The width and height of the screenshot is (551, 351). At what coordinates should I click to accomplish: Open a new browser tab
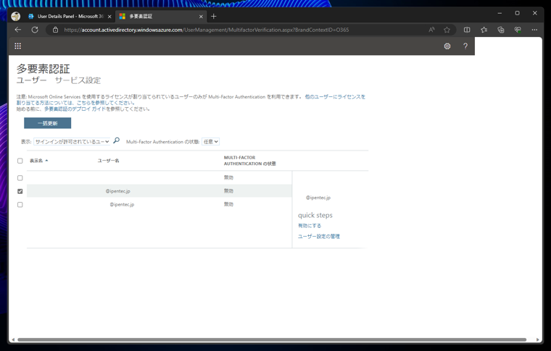(x=213, y=16)
